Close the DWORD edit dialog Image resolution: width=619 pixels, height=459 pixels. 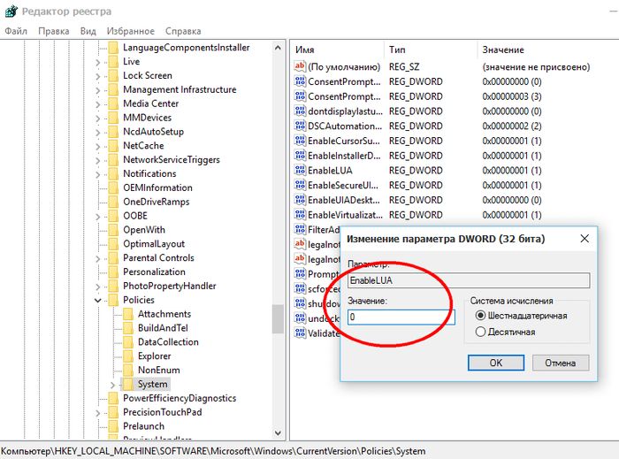[585, 239]
